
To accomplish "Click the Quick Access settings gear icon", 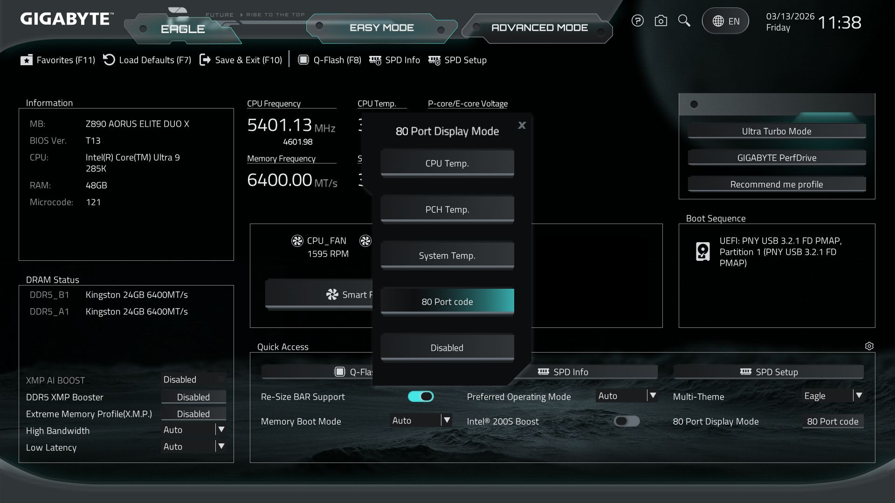I will (869, 346).
